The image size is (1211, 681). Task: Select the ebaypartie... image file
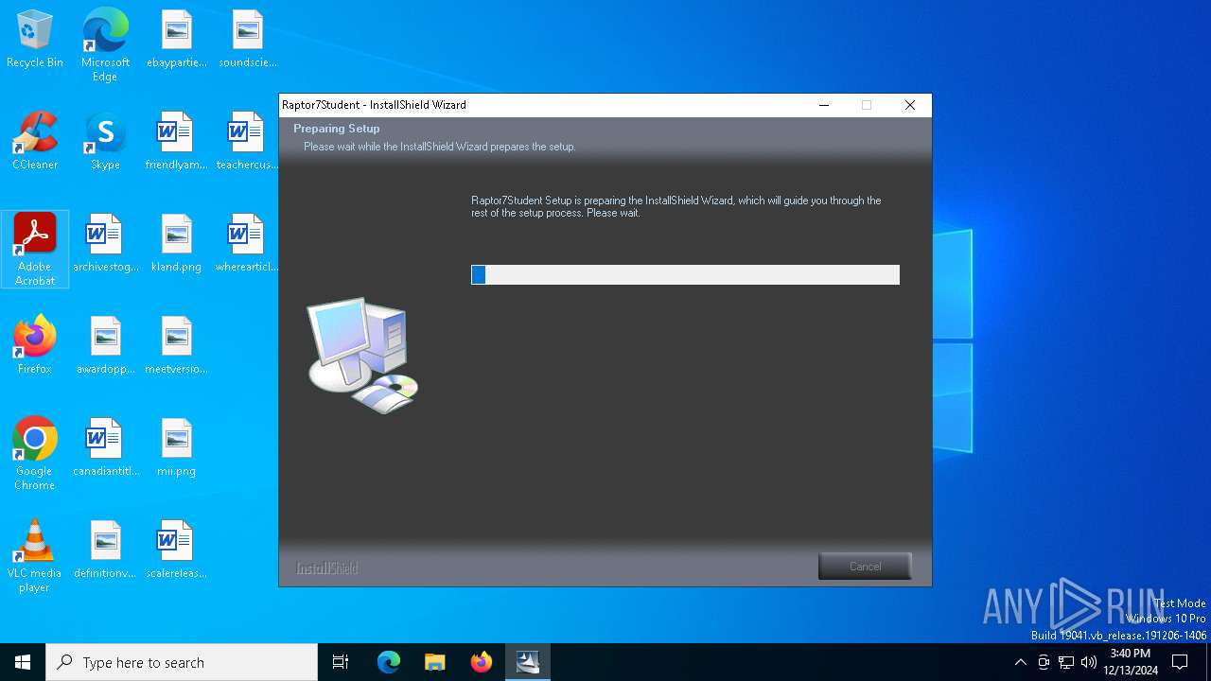click(176, 40)
